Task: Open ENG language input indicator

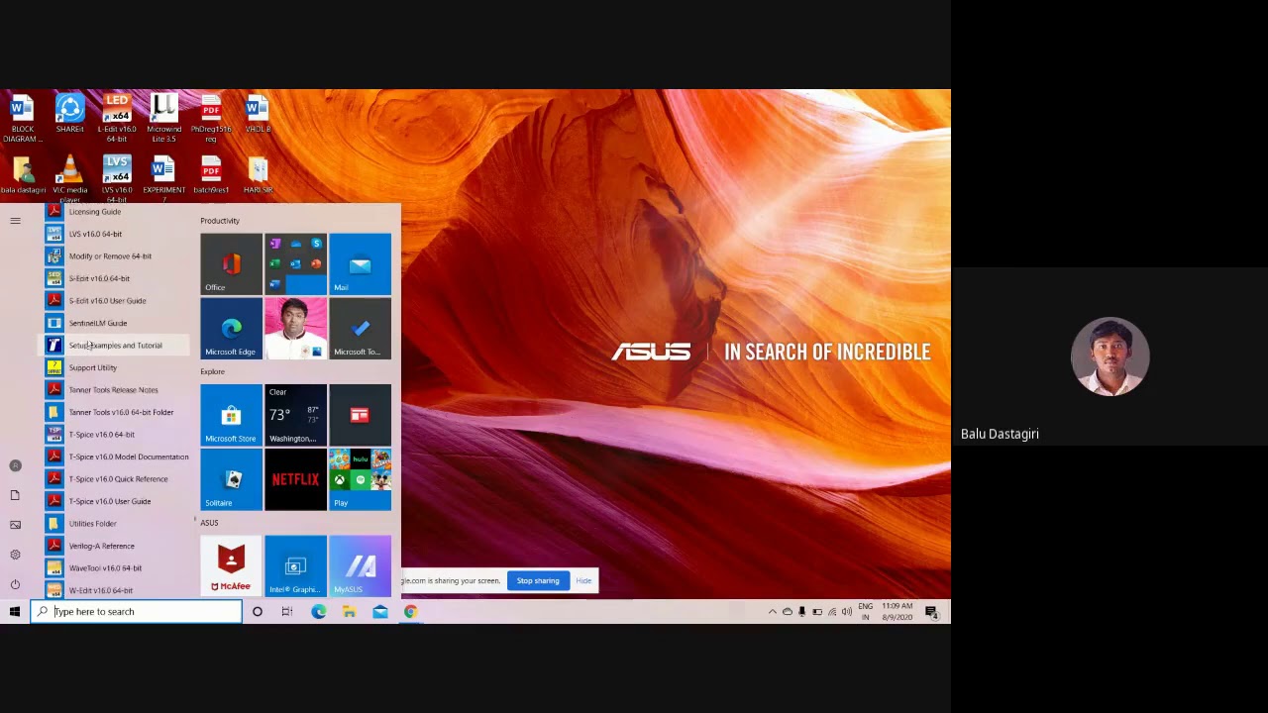Action: [x=866, y=612]
